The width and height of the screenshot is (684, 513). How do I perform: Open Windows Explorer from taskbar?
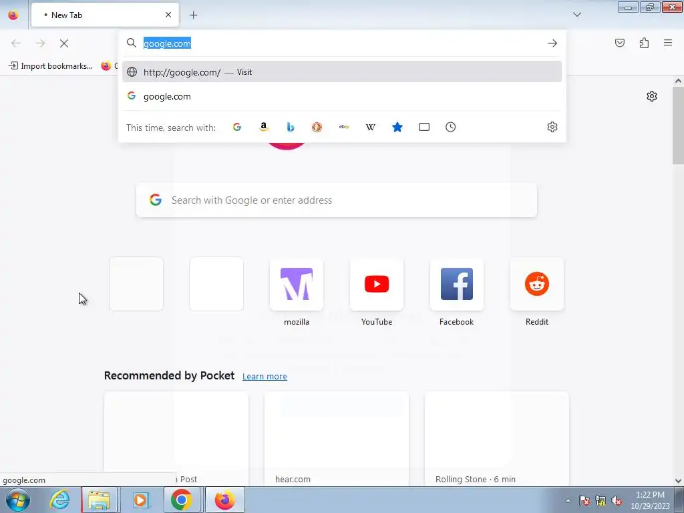pos(99,500)
